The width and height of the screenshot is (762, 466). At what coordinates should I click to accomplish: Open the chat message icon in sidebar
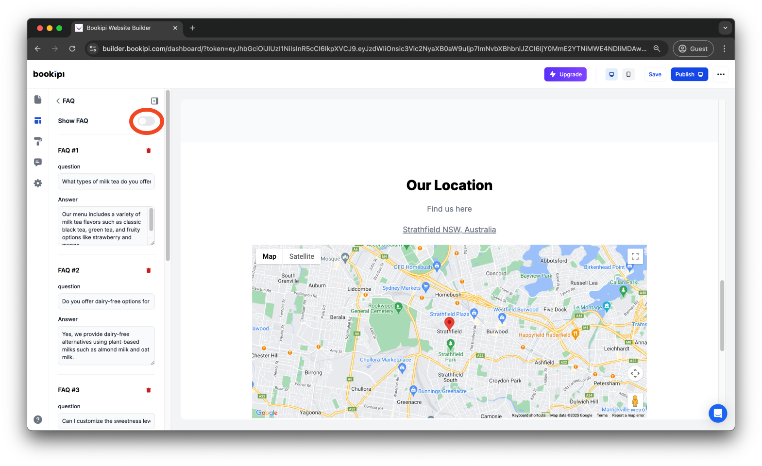pyautogui.click(x=38, y=162)
